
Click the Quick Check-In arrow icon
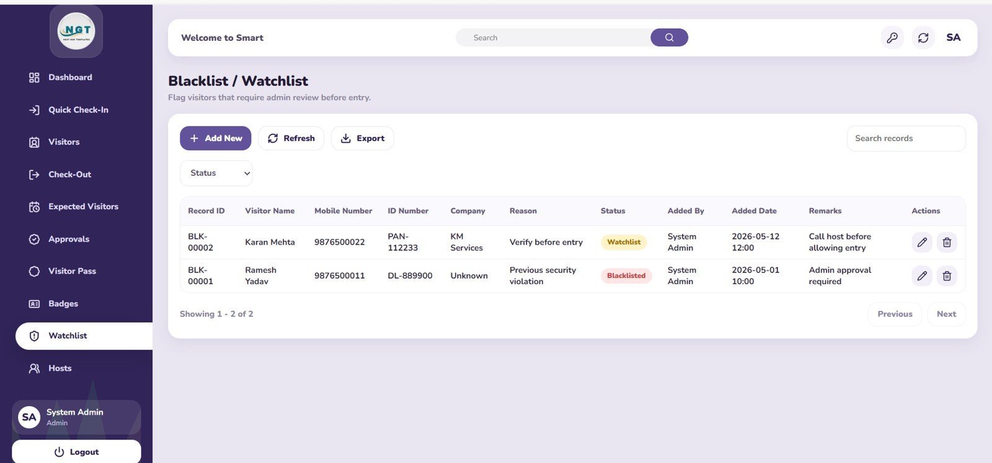[x=34, y=110]
